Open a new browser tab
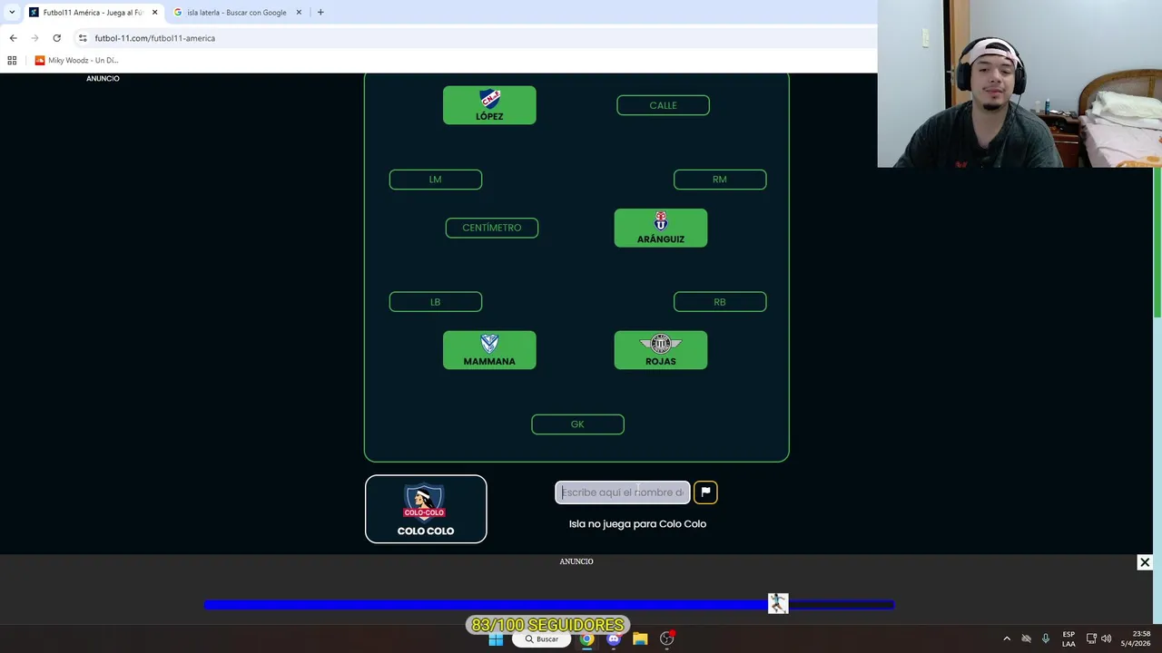 (320, 13)
